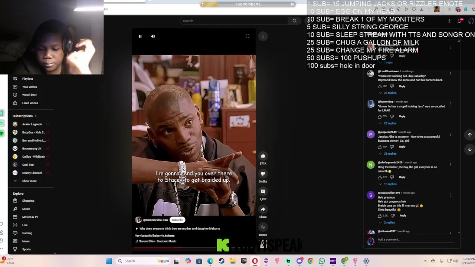Expand 13 replies under nilufaryasmin2429 comment
This screenshot has height=267, width=475.
(388, 184)
